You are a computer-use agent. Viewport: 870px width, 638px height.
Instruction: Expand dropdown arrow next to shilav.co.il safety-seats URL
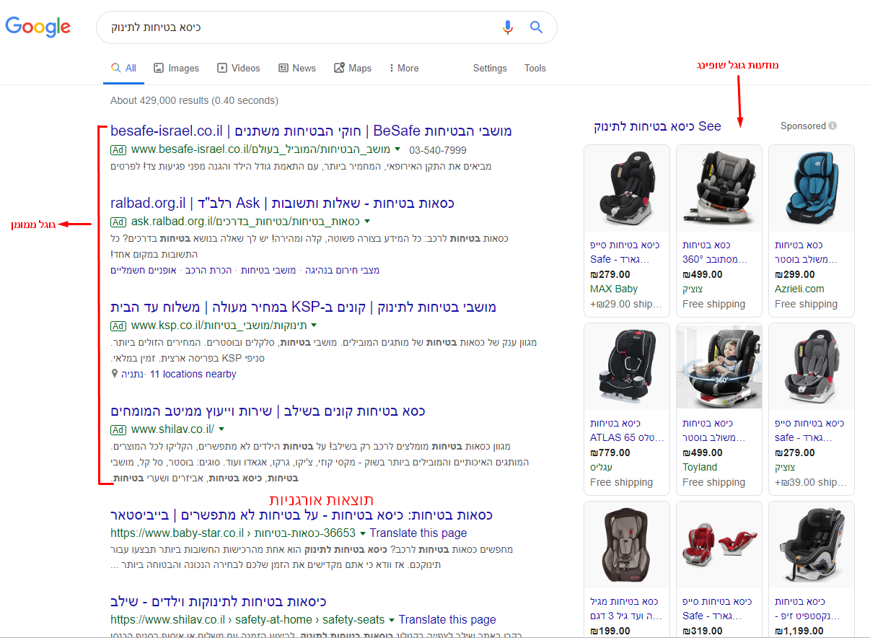392,619
